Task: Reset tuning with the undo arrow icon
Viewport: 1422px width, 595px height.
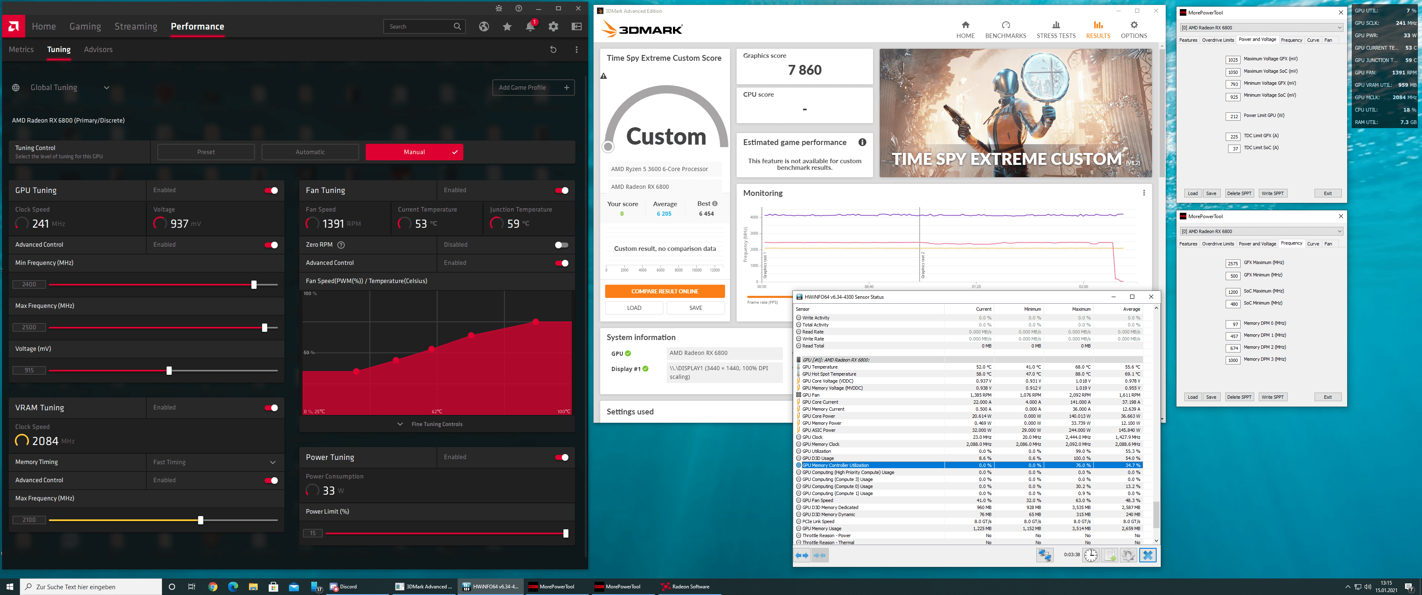Action: click(553, 50)
